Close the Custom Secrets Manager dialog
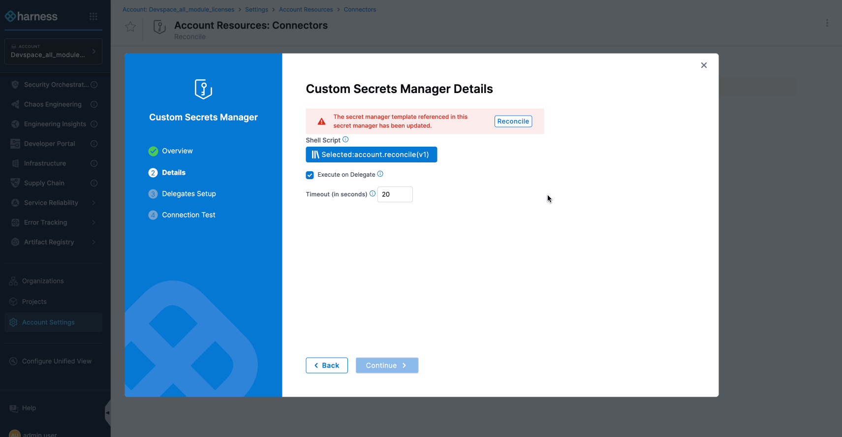842x437 pixels. pyautogui.click(x=704, y=65)
